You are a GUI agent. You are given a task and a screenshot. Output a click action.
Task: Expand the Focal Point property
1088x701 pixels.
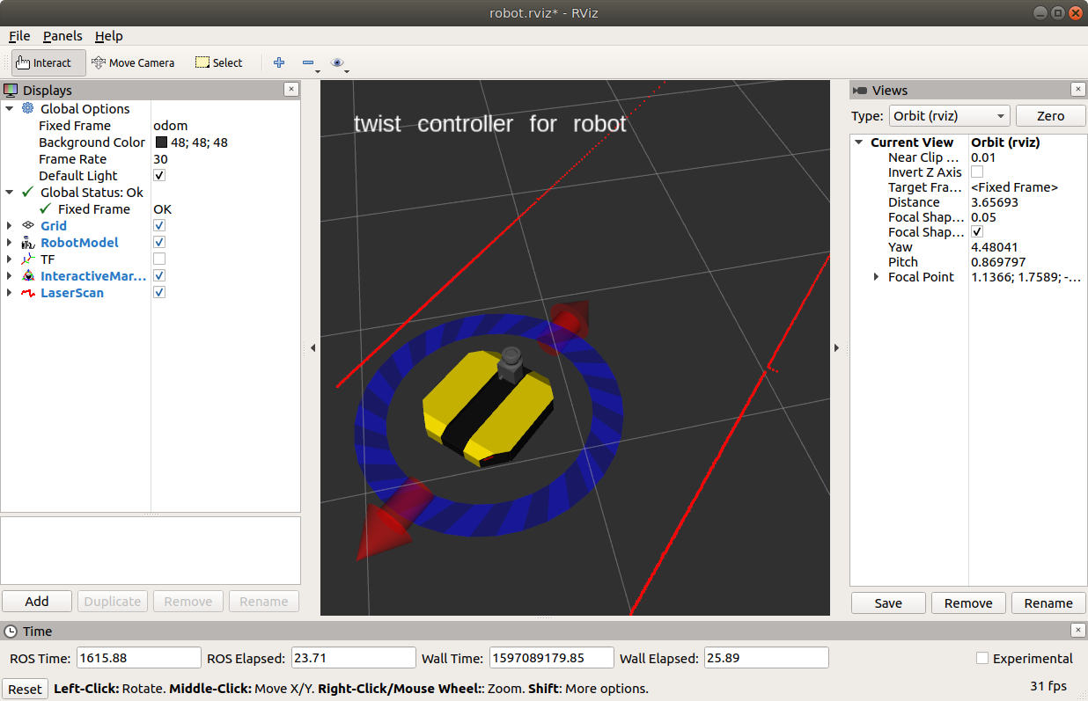(x=876, y=277)
